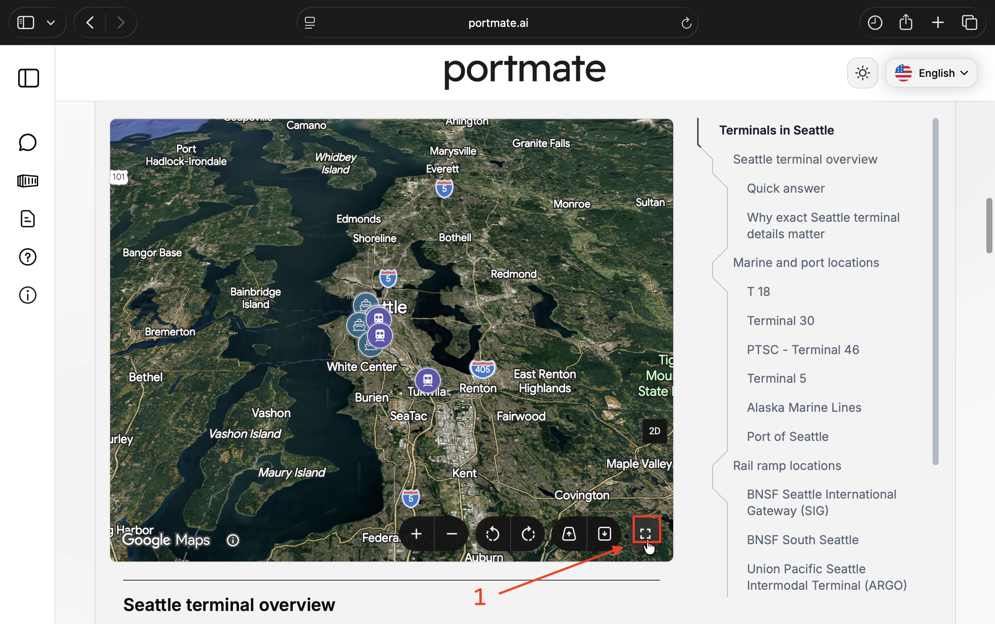The image size is (995, 624).
Task: Enter fullscreen map view
Action: [x=646, y=533]
